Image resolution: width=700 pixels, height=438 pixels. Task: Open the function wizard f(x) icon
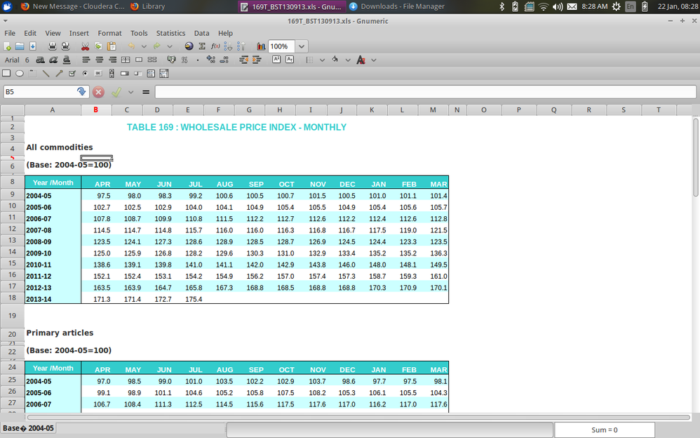(215, 46)
